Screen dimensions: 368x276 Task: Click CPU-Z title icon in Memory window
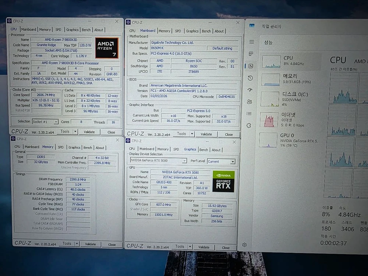click(x=13, y=138)
